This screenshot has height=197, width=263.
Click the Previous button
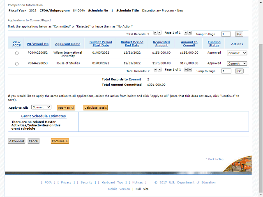(16, 141)
